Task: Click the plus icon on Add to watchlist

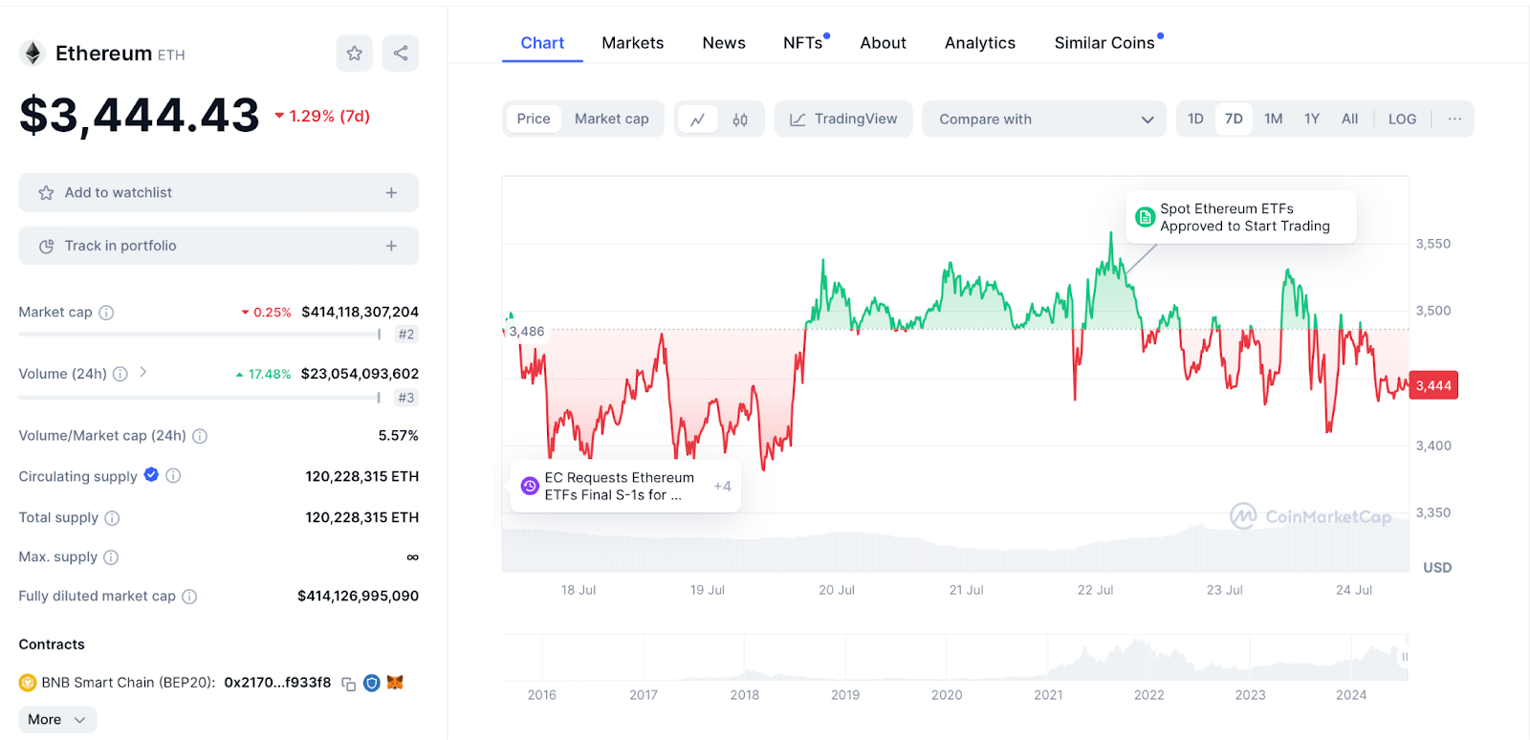Action: 391,193
